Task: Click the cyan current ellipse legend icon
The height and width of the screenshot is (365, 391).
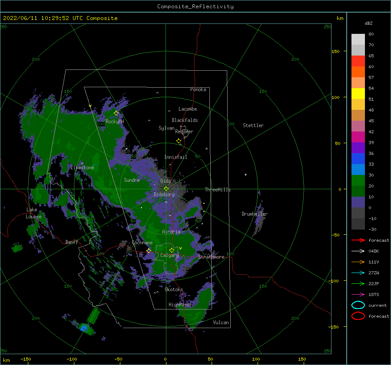Action: click(358, 305)
